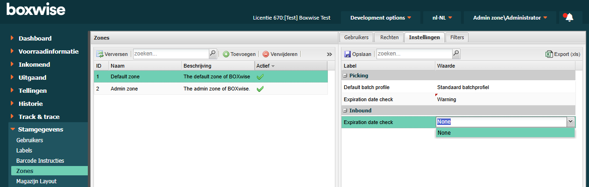Toggle Actief checkmark for Default zone
589x187 pixels.
(260, 76)
